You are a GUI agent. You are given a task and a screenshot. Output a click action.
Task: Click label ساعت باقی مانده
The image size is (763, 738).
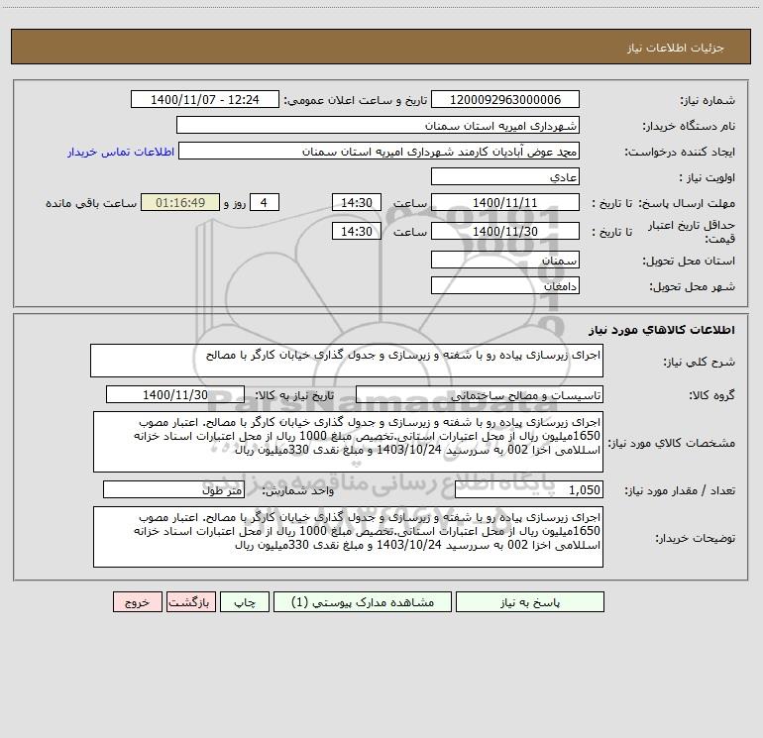[91, 203]
